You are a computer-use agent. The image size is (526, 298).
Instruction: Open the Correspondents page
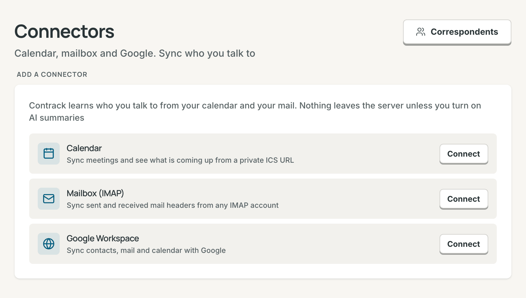point(457,32)
